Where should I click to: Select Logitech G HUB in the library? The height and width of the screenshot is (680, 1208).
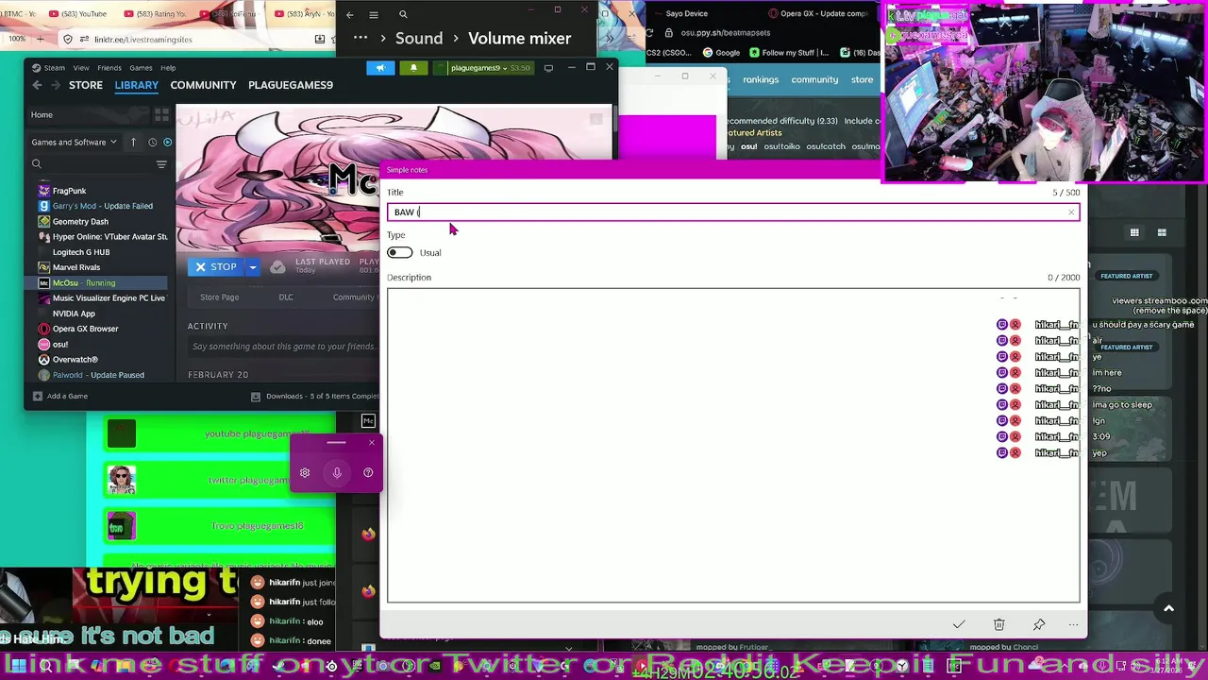pos(81,252)
